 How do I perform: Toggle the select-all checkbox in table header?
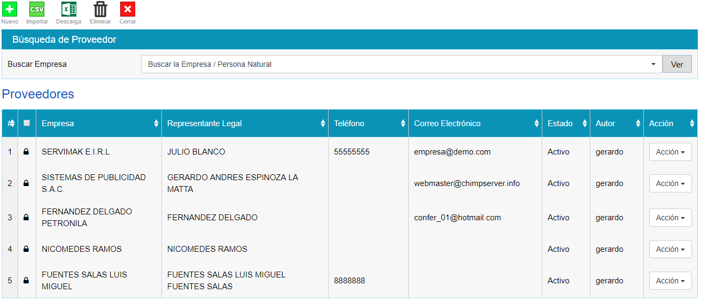pyautogui.click(x=27, y=123)
